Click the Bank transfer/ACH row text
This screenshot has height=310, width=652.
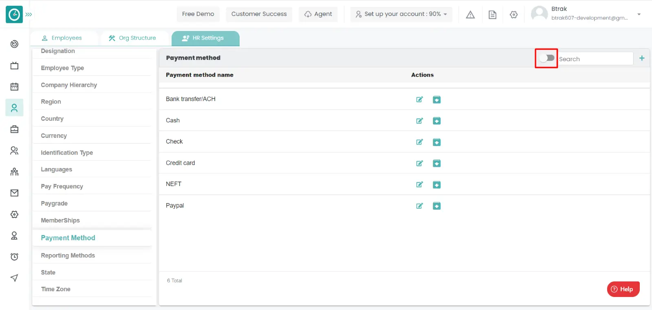coord(191,99)
